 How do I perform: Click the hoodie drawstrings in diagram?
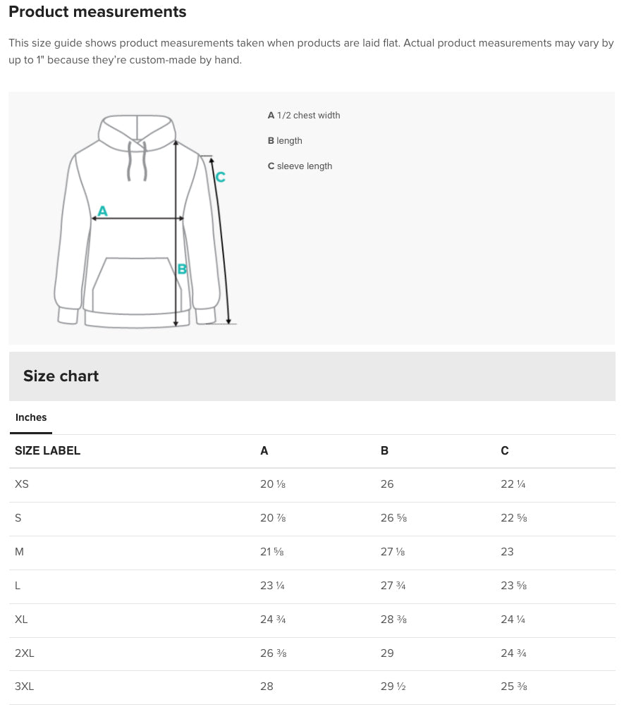137,161
